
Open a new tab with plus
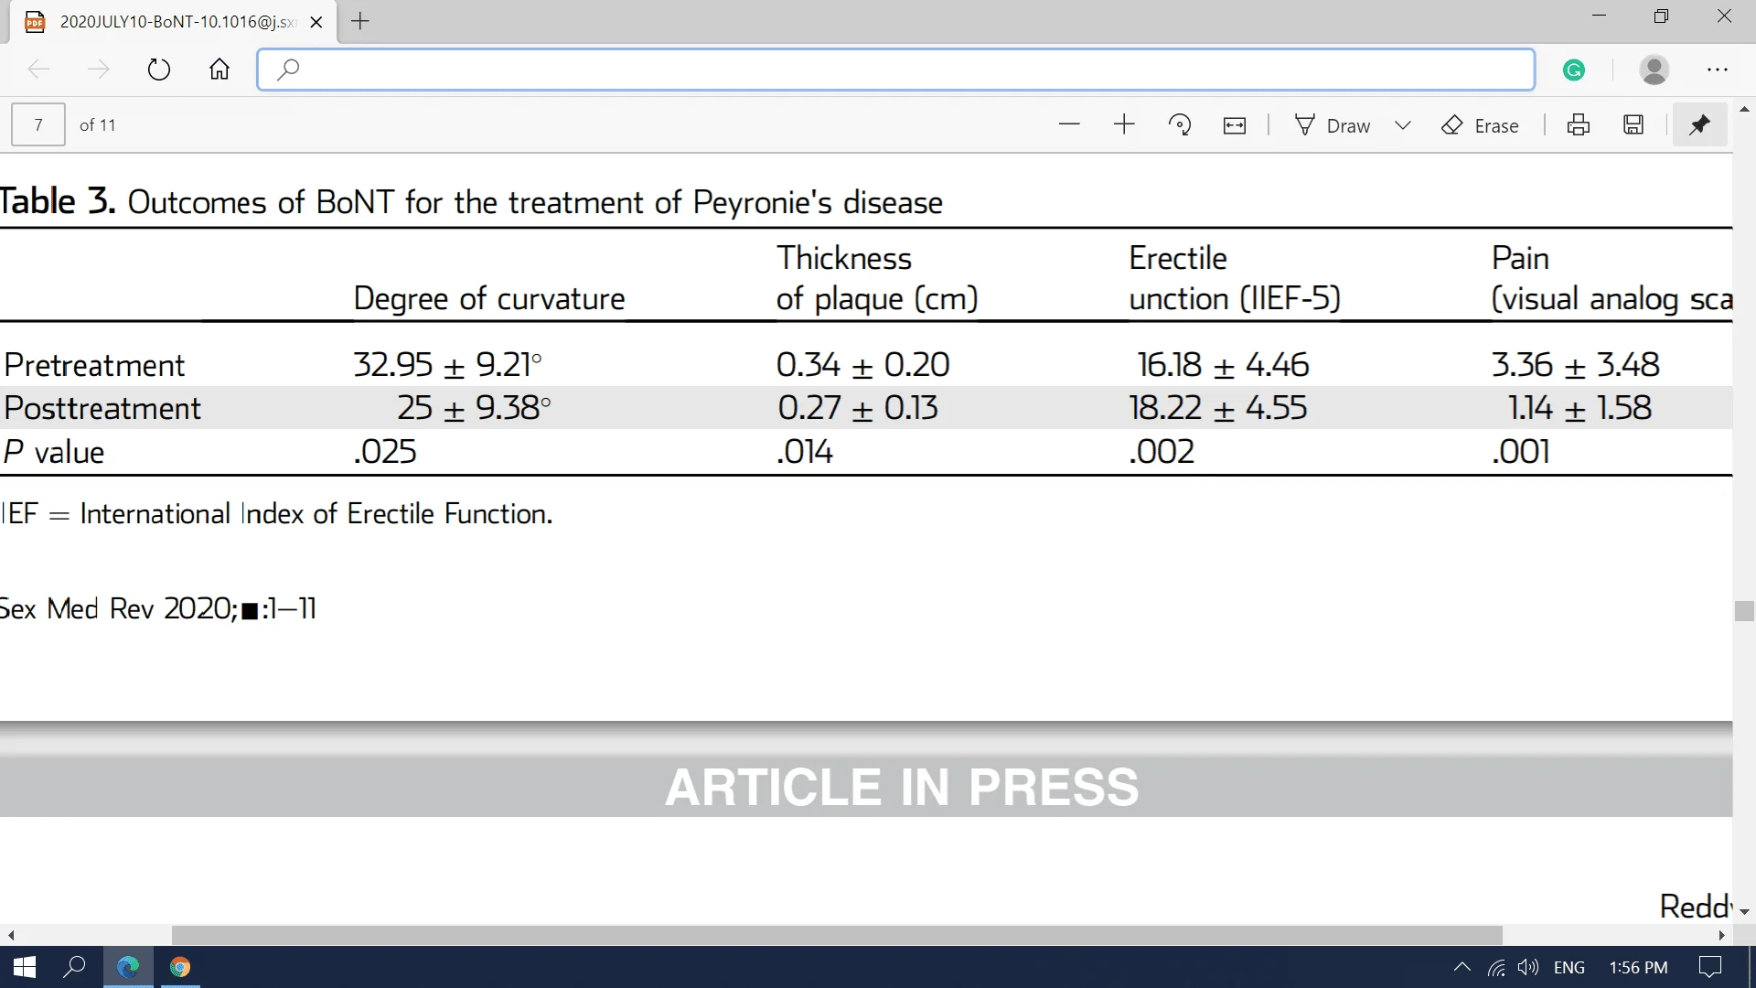pos(360,21)
